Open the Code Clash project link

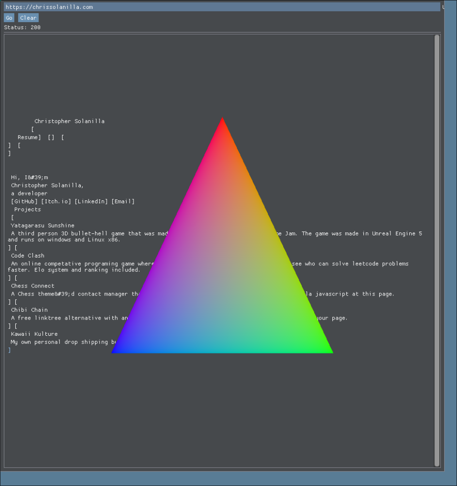[27, 255]
